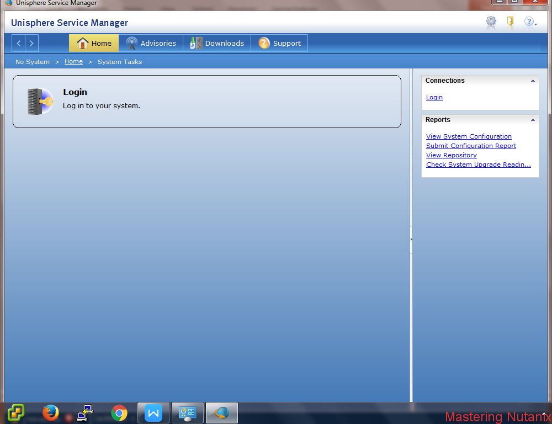Click the yellow door exit icon
This screenshot has height=424, width=552.
(510, 22)
